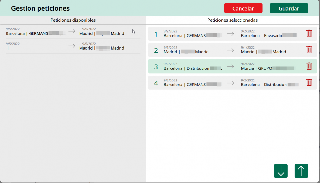Image resolution: width=320 pixels, height=183 pixels.
Task: Click the number 3 of highlighted petition
Action: (x=156, y=67)
